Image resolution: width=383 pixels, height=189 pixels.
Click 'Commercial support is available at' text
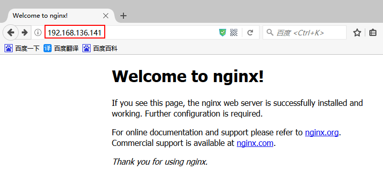click(x=173, y=143)
